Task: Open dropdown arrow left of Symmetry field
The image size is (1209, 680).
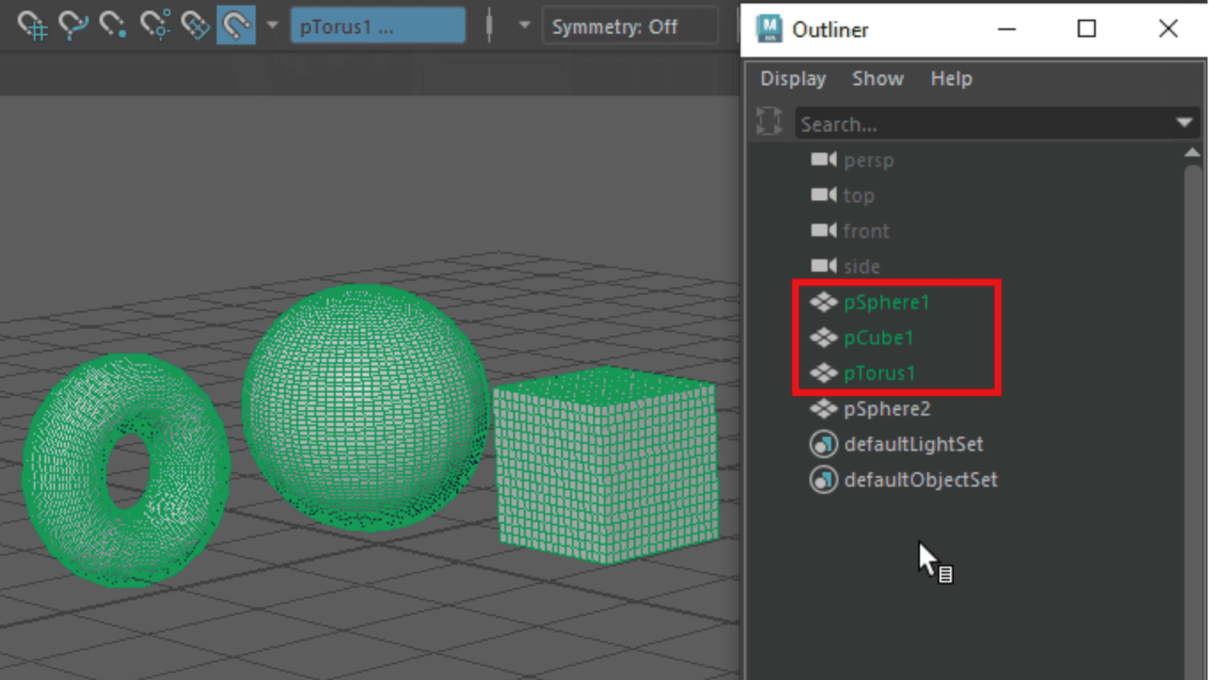Action: coord(525,26)
